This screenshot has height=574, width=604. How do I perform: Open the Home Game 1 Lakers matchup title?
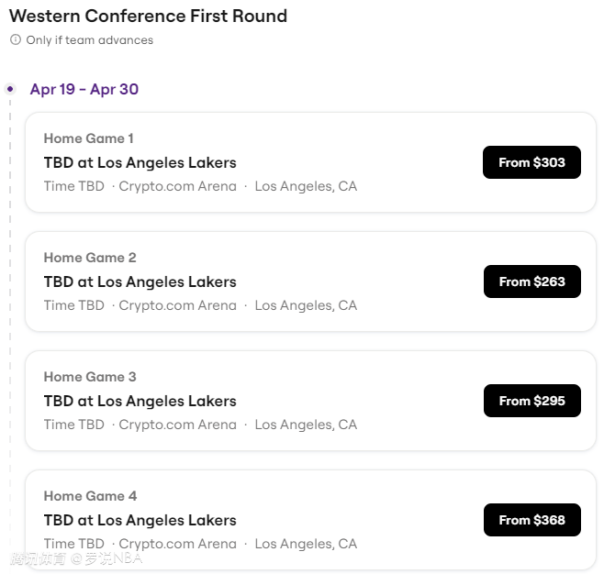click(140, 162)
